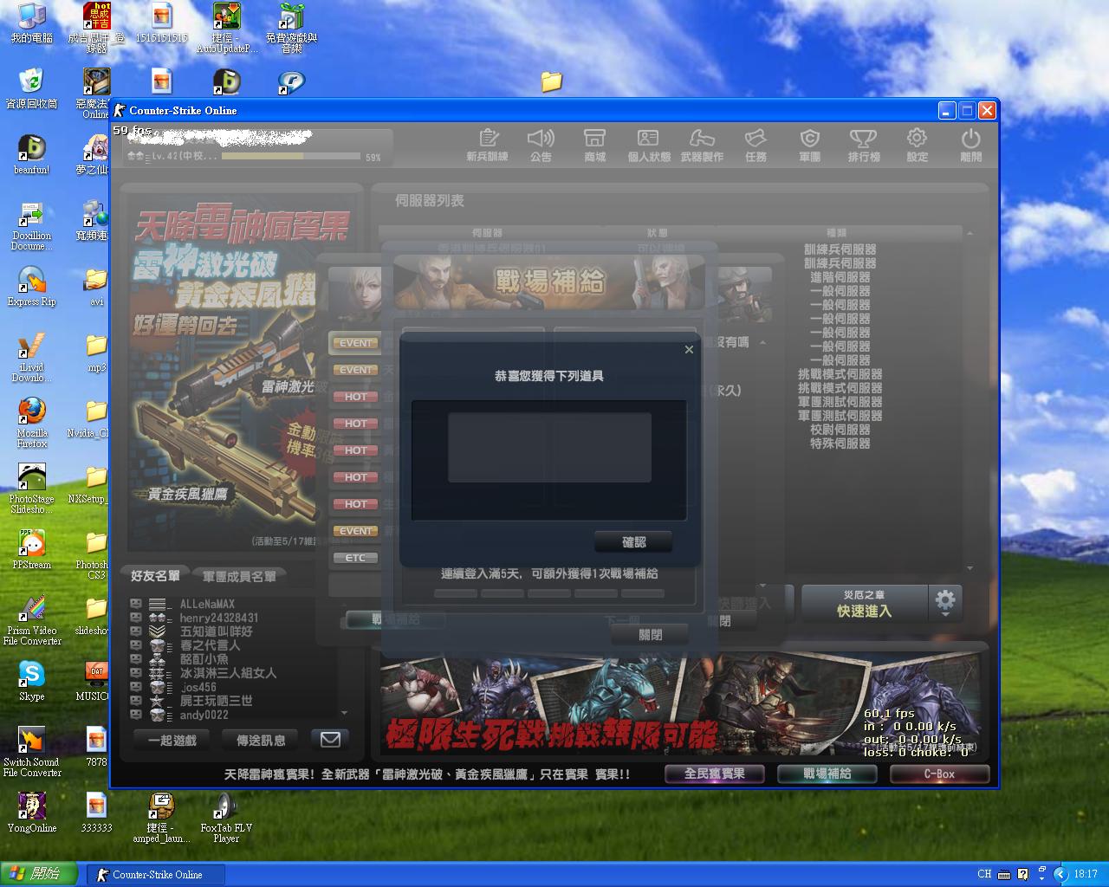The image size is (1109, 887).
Task: Open the C-Box button
Action: 939,774
